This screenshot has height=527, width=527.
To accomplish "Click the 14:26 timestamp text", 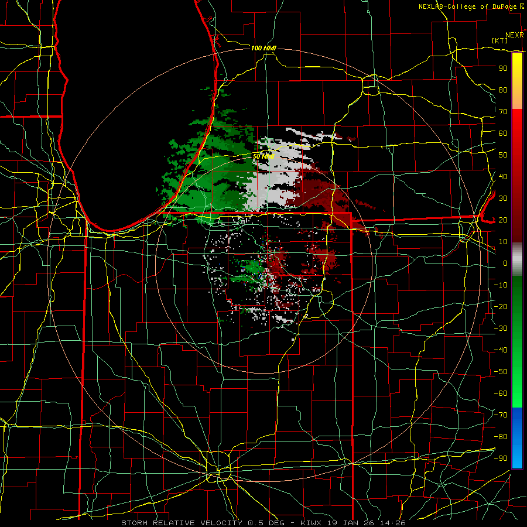I will click(x=393, y=523).
